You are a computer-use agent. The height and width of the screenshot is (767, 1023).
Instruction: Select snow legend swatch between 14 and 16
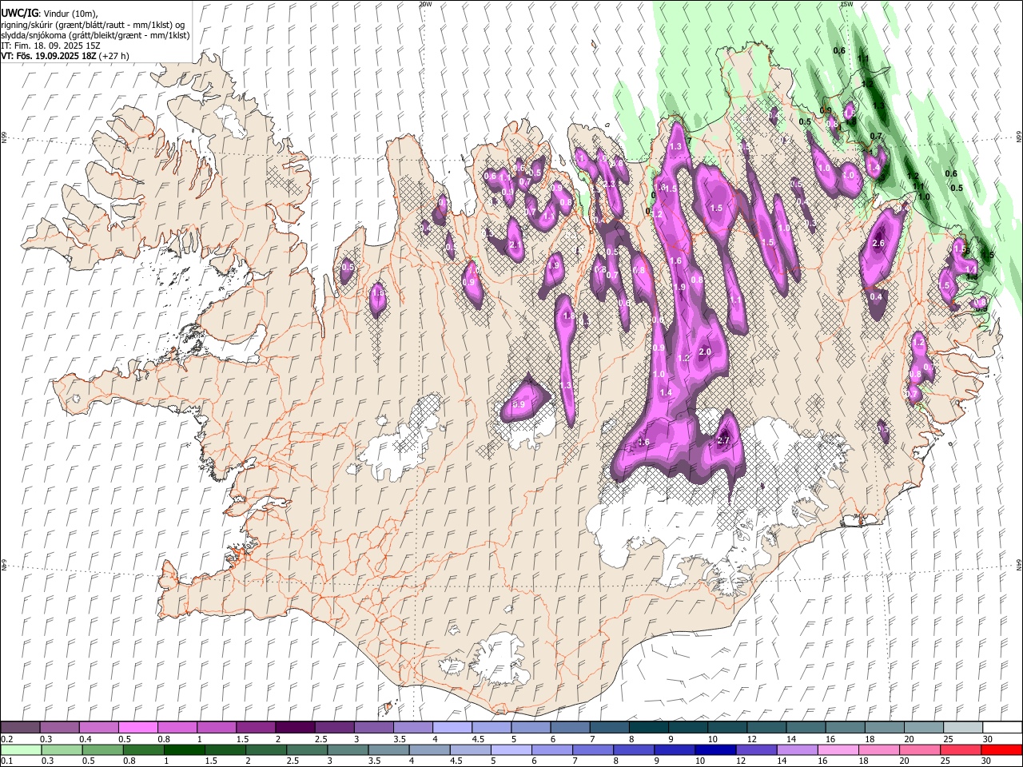click(806, 728)
